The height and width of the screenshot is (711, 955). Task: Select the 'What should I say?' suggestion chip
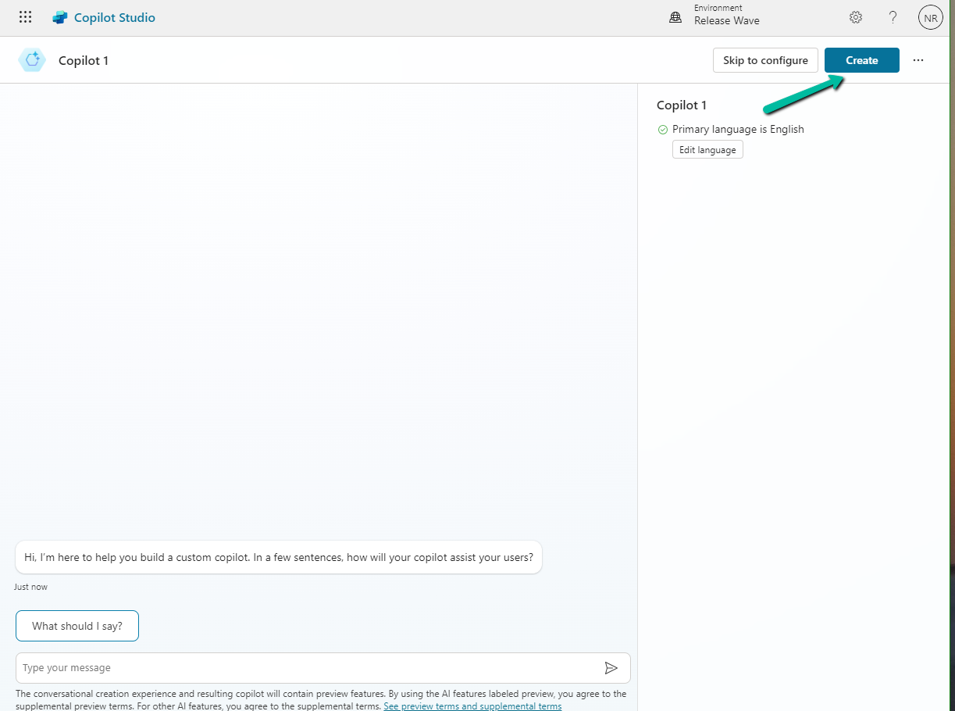[77, 626]
